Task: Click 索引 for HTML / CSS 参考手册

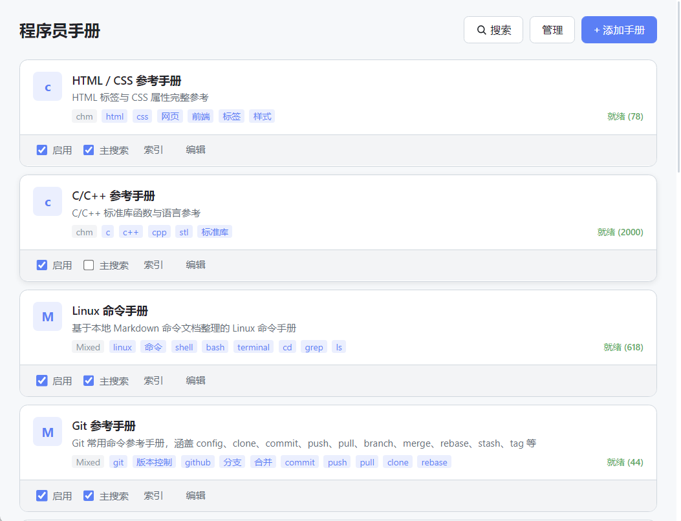Action: click(x=153, y=150)
